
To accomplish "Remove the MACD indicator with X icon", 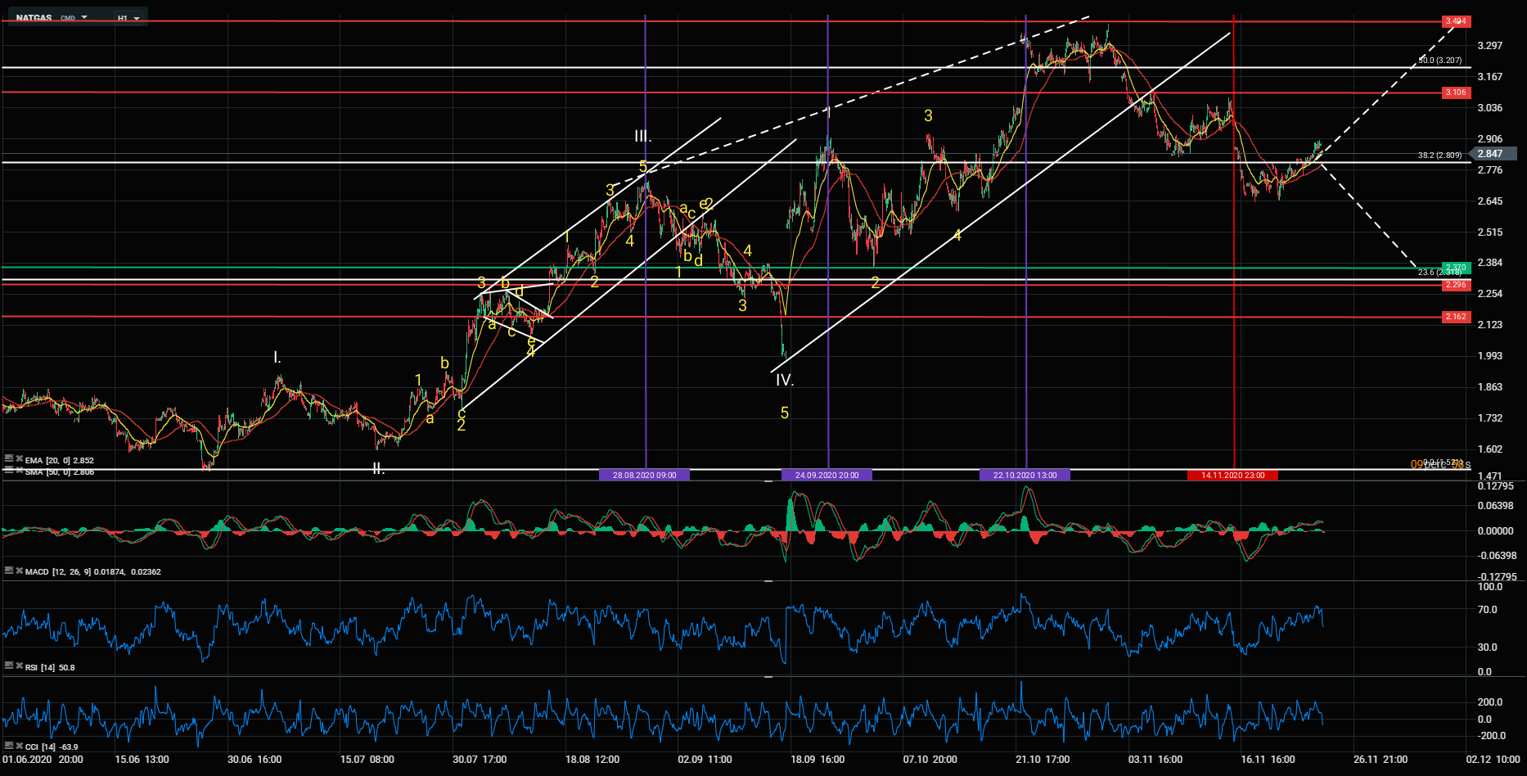I will point(18,571).
